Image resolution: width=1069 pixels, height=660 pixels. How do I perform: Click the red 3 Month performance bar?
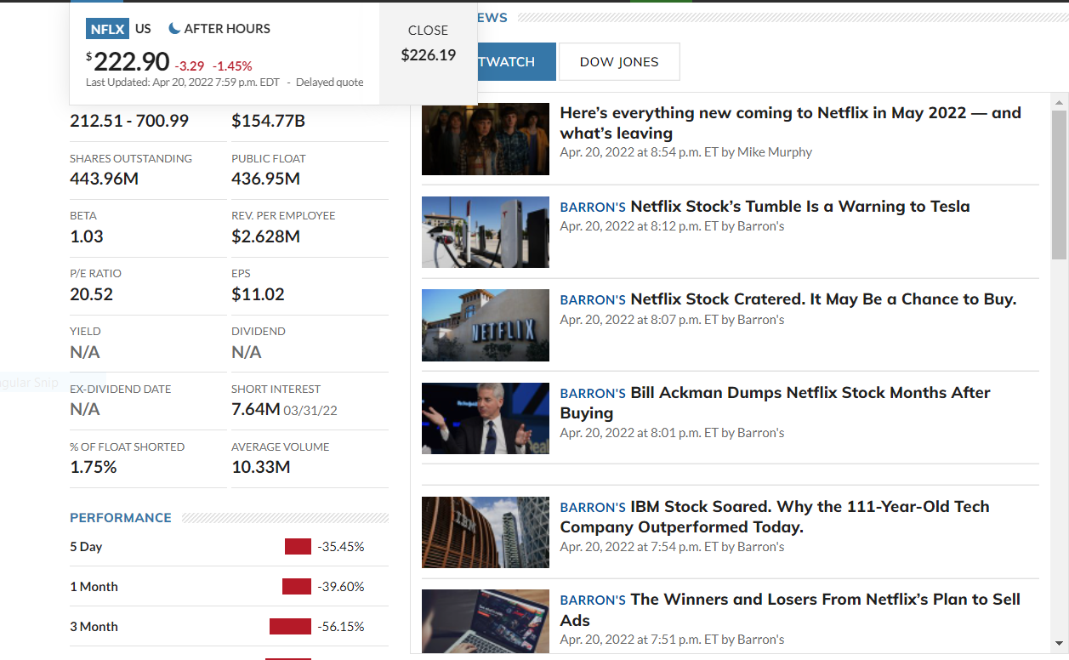(x=290, y=627)
